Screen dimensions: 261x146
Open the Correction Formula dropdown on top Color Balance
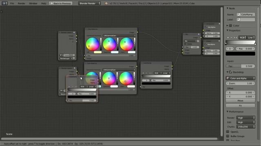point(119,36)
